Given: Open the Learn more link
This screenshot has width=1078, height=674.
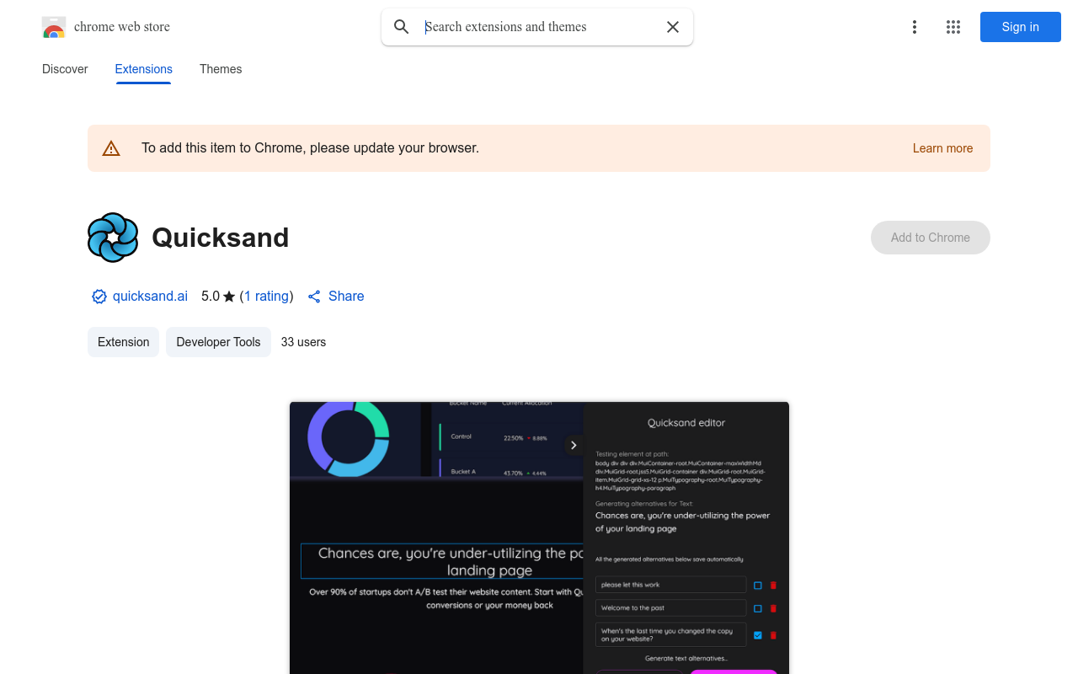Looking at the screenshot, I should coord(942,148).
